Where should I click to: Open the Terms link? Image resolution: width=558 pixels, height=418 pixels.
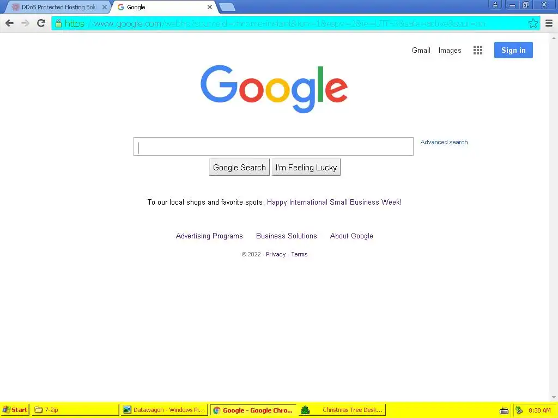pyautogui.click(x=299, y=255)
